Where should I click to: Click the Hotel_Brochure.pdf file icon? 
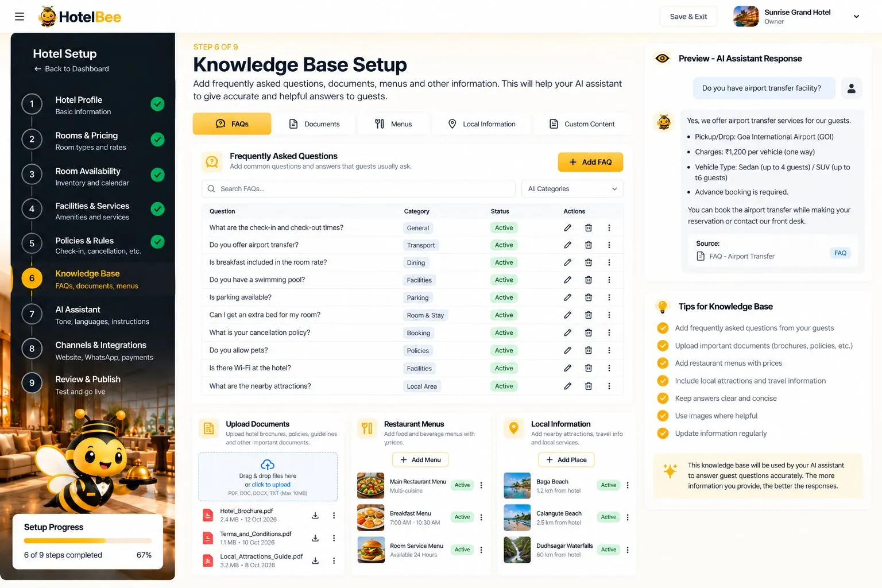tap(208, 515)
